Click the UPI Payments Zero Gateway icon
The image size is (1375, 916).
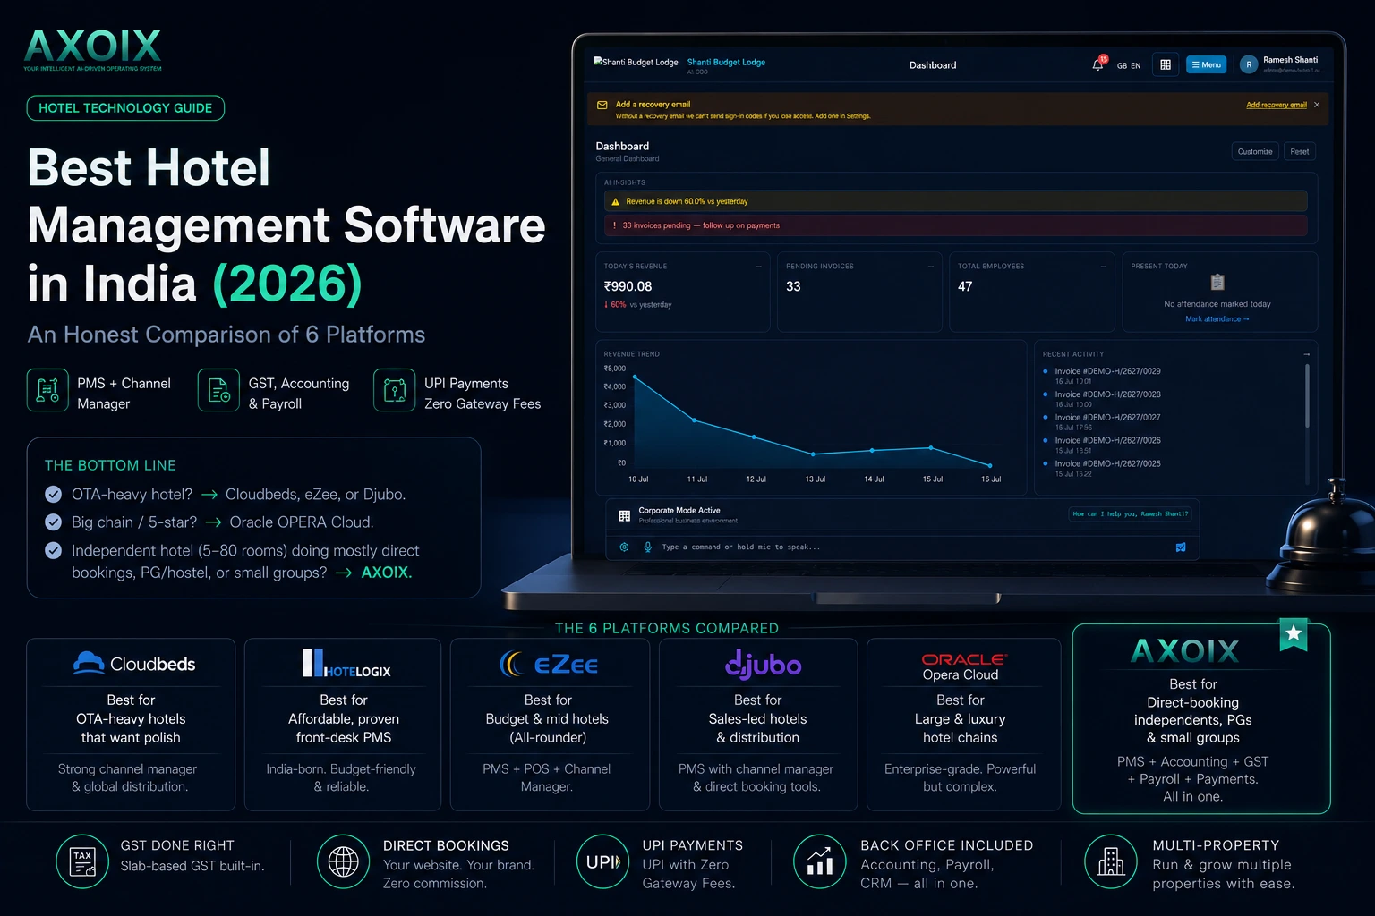click(395, 390)
